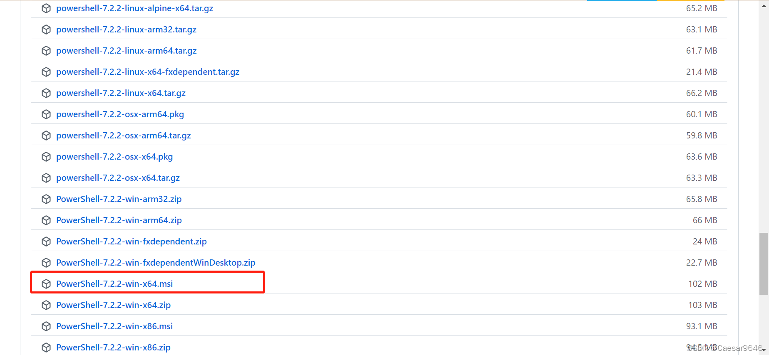Download PowerShell-7.2.2-win-arm64.zip
769x355 pixels.
tap(119, 220)
